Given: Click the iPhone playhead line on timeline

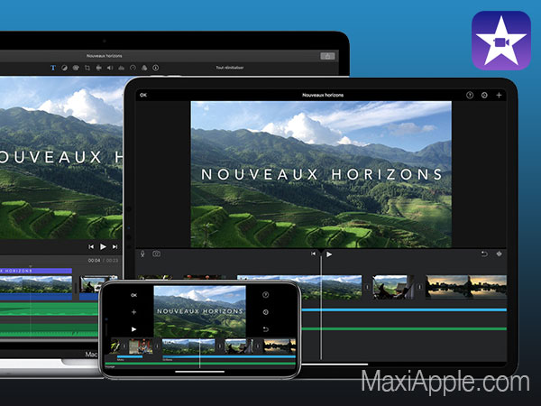Looking at the screenshot, I should click(200, 354).
